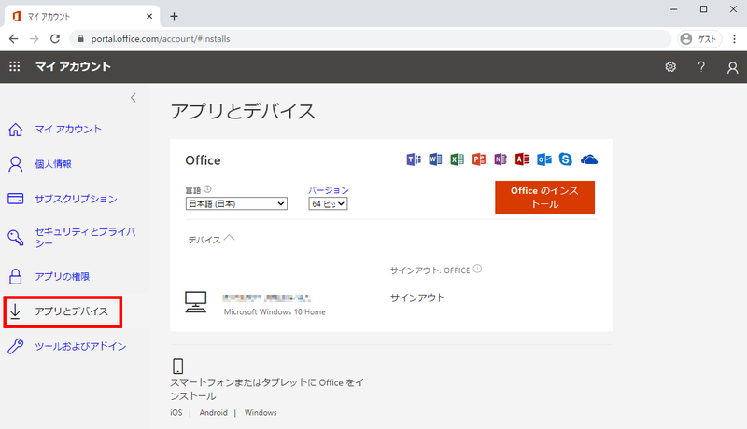This screenshot has height=429, width=747.
Task: Click the Windows install link
Action: tap(261, 413)
